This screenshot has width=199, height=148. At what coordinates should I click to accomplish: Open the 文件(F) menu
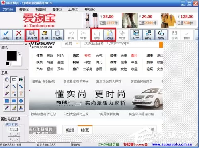[x=8, y=10]
